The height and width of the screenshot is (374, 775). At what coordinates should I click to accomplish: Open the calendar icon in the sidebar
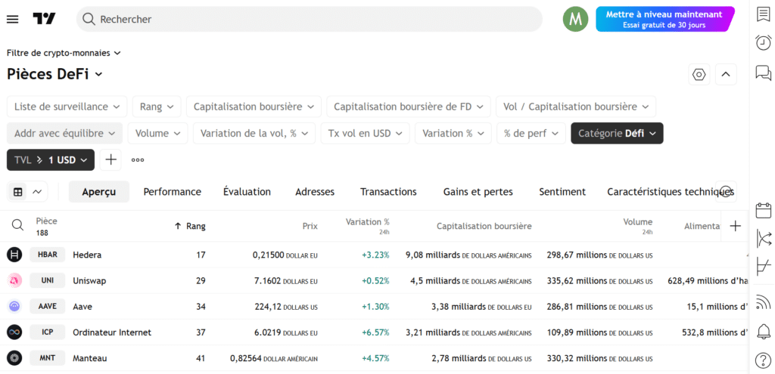click(764, 210)
